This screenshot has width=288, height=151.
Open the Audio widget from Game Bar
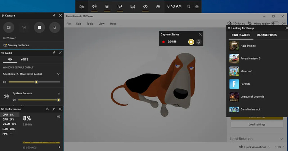tap(94, 6)
